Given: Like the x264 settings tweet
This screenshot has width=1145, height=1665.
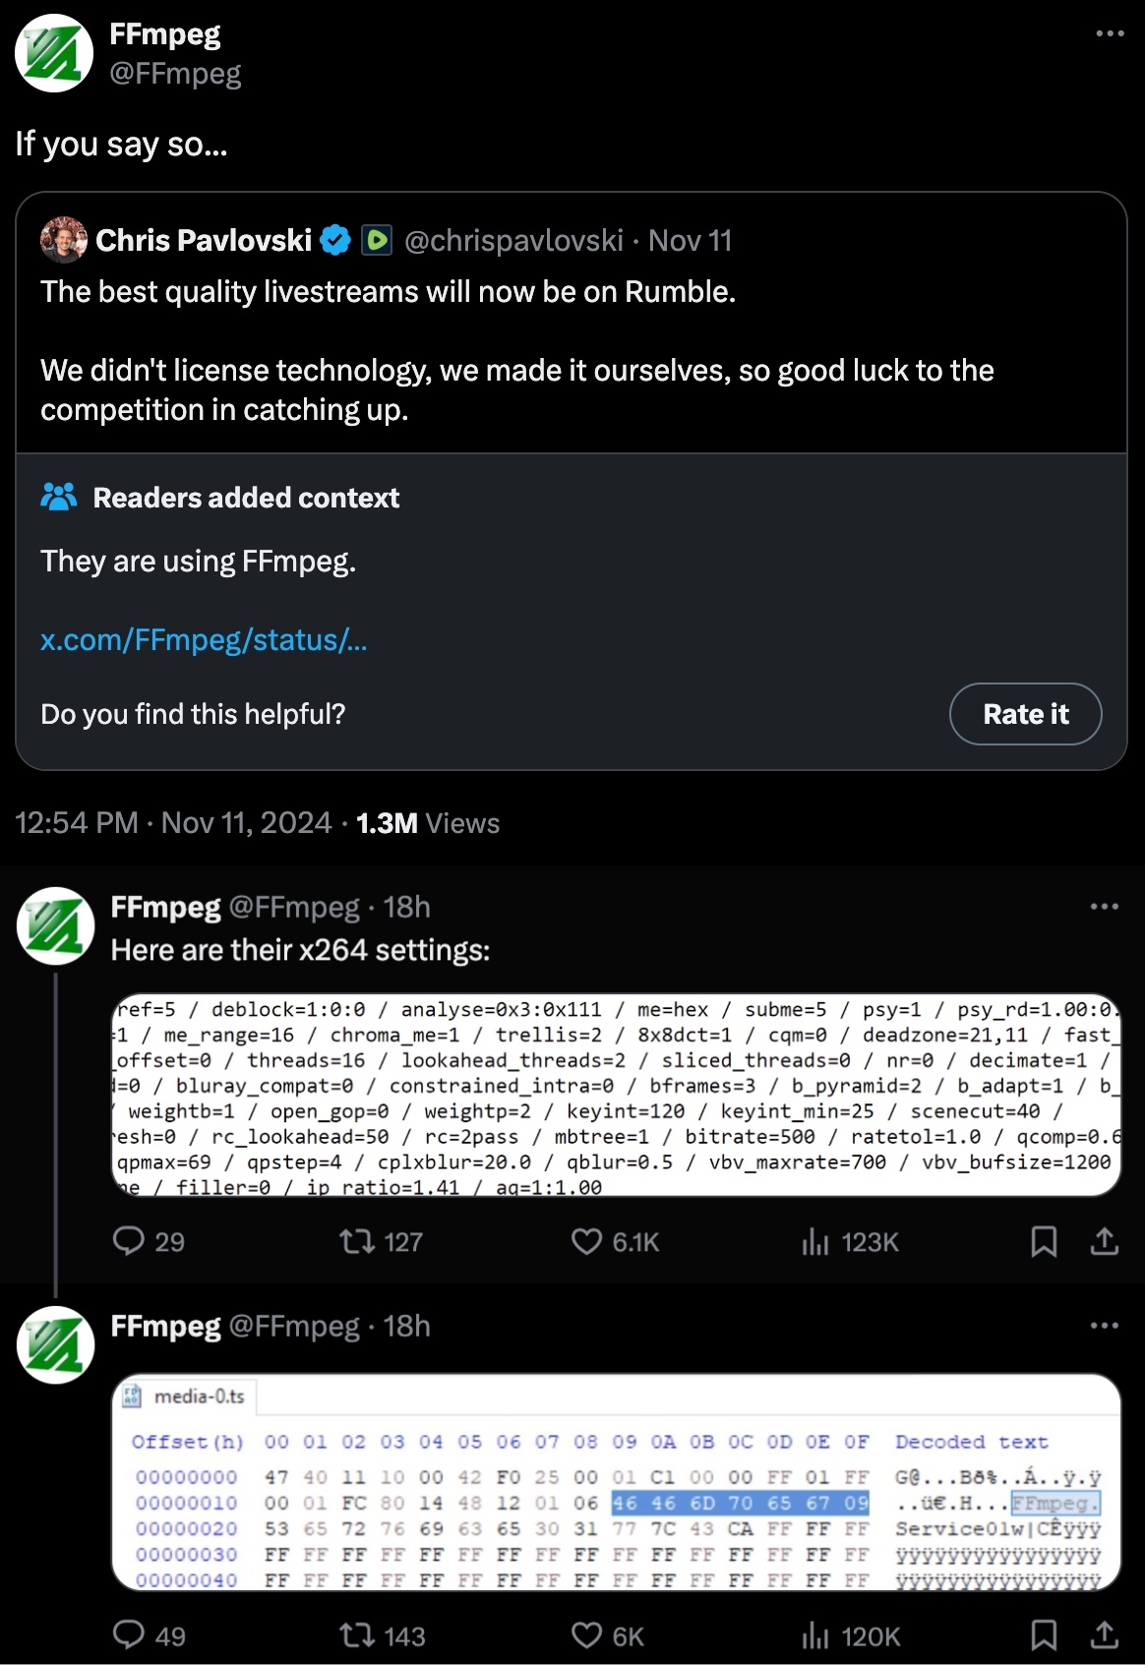Looking at the screenshot, I should (586, 1241).
